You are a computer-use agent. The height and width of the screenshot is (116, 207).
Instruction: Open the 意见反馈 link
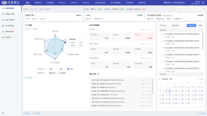pyautogui.click(x=28, y=113)
